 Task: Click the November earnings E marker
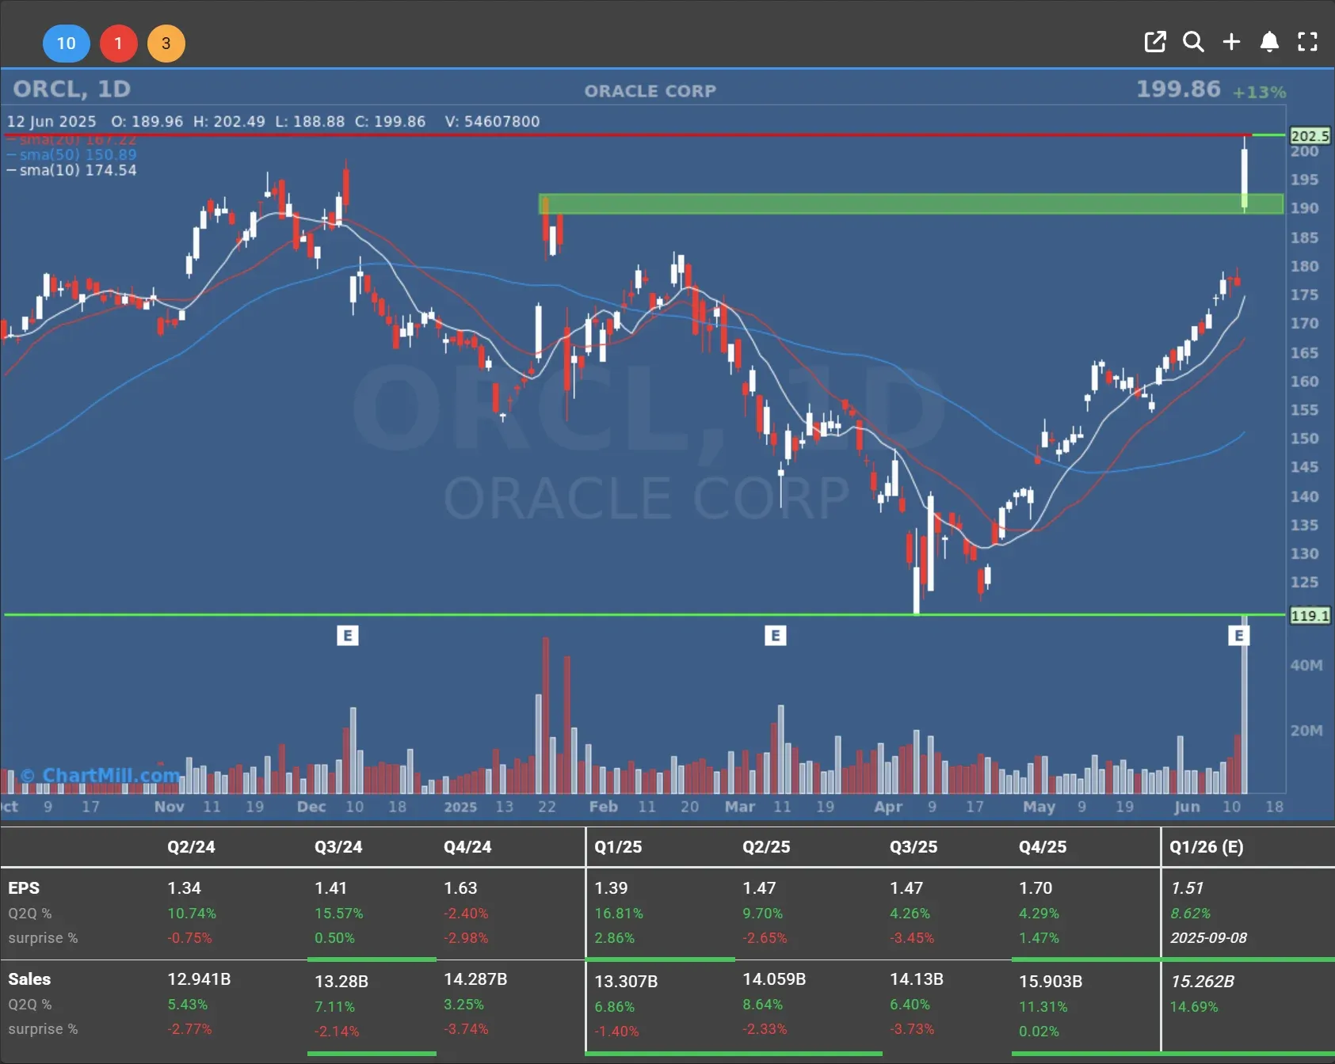point(347,636)
